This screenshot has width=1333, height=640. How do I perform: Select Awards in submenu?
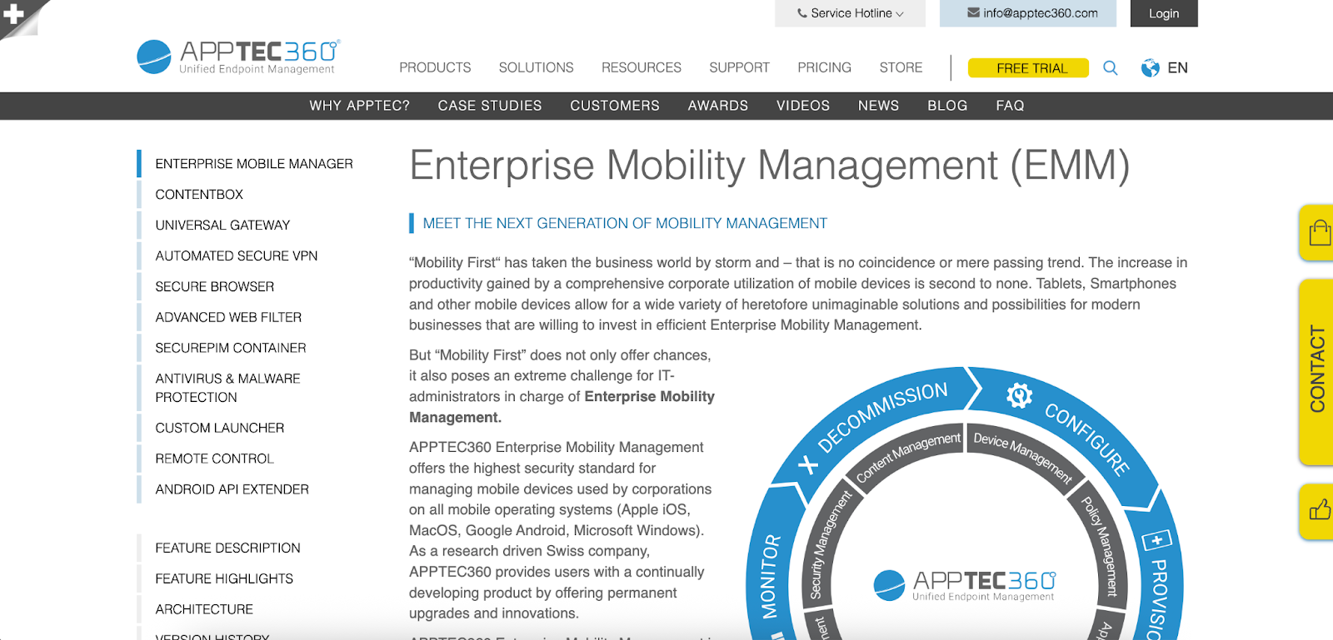point(718,106)
